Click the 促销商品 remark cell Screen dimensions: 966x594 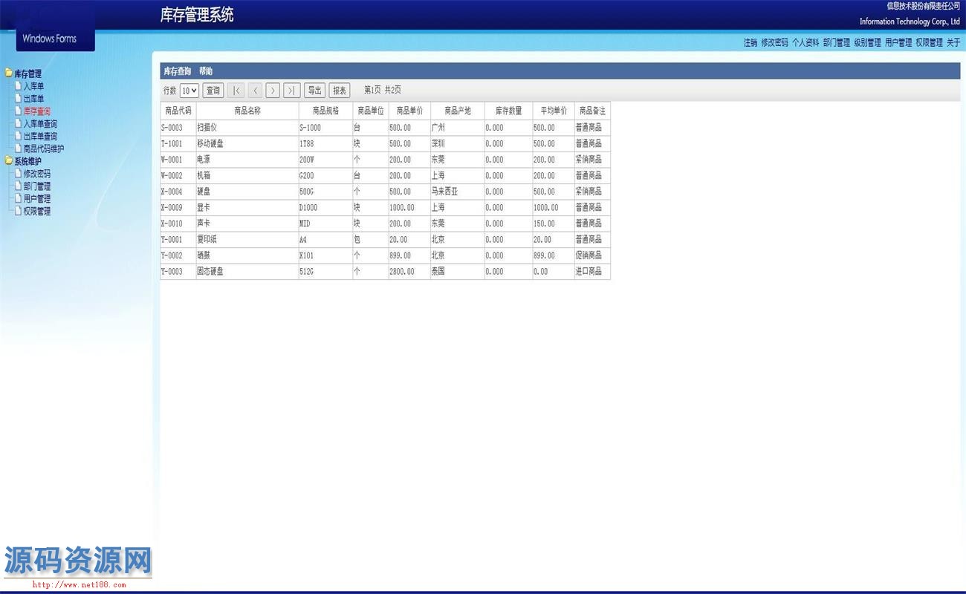(592, 255)
